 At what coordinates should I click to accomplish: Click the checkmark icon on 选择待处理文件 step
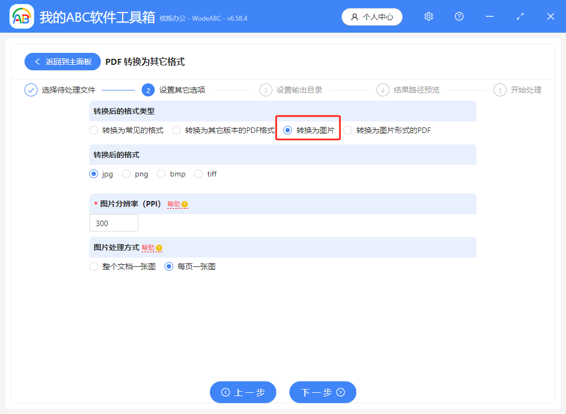coord(31,89)
